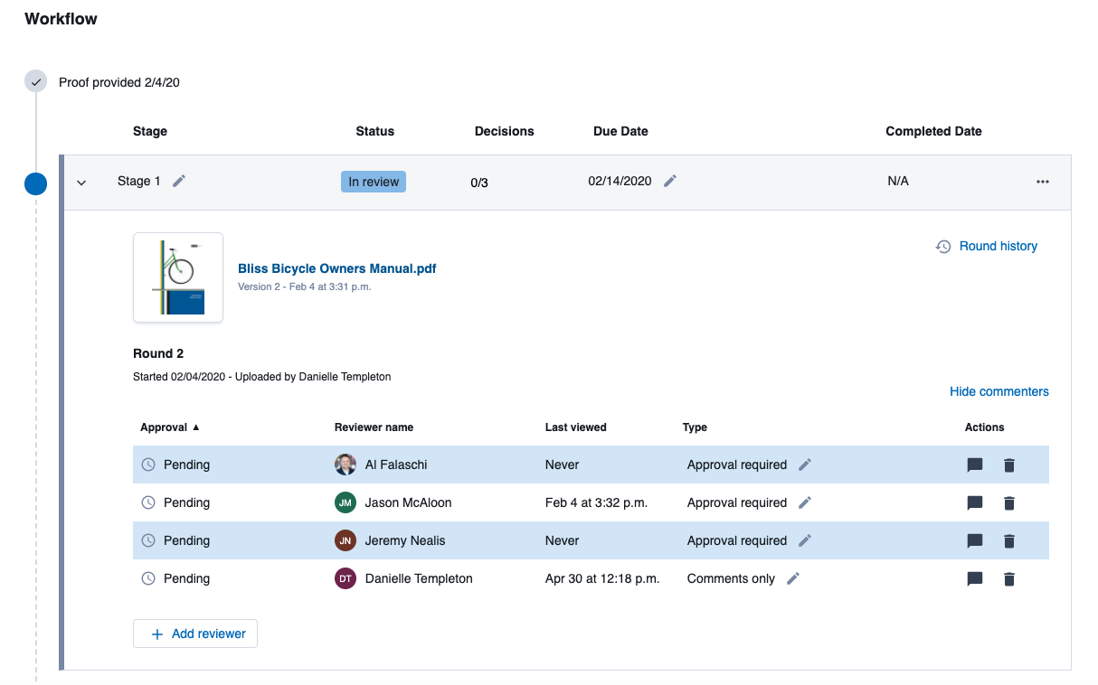Image resolution: width=1098 pixels, height=685 pixels.
Task: Open Round history link
Action: pos(999,246)
